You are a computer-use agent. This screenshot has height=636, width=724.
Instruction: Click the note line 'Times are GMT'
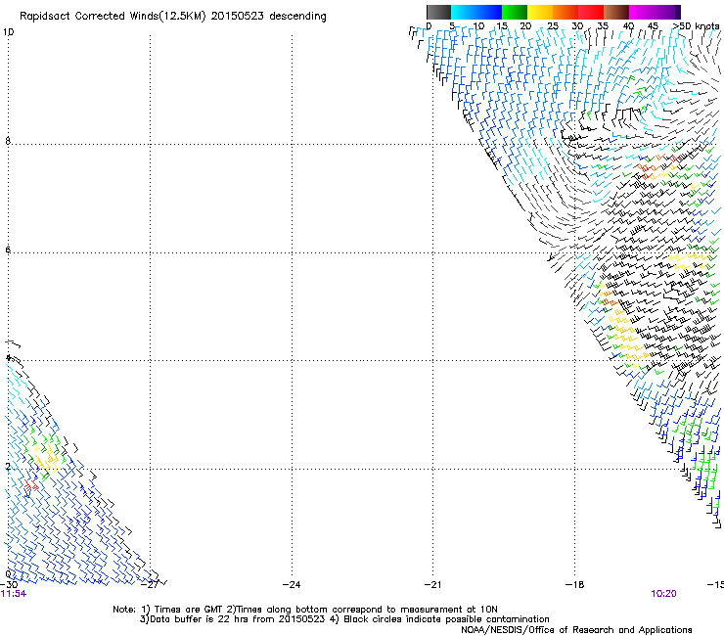point(190,610)
